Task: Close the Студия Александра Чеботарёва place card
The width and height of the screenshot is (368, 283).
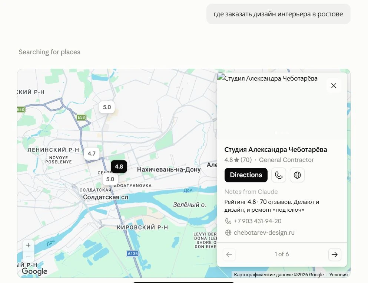Action: point(334,86)
